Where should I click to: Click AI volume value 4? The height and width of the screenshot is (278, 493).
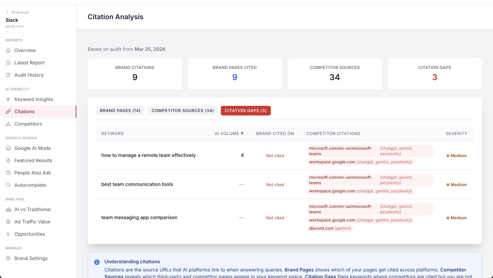242,155
